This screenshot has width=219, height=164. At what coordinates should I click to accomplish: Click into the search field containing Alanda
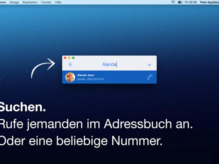(109, 64)
